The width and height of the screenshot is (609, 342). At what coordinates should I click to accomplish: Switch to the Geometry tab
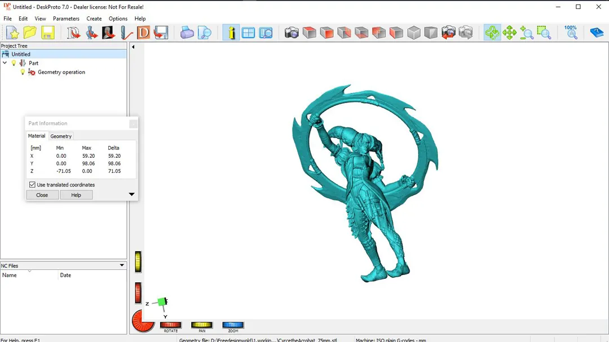[x=61, y=136]
